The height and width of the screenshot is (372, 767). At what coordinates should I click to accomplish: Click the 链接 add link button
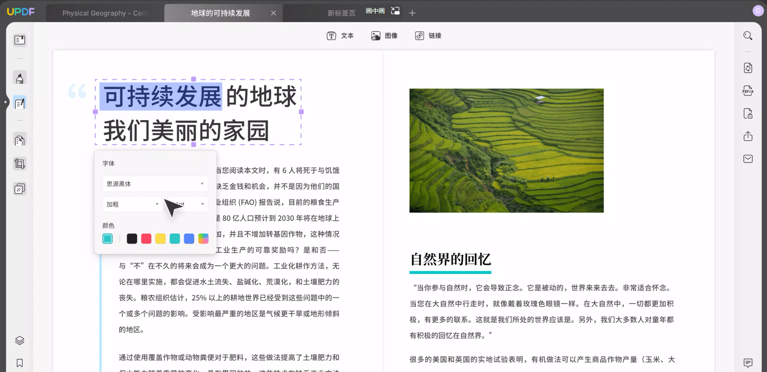coord(428,36)
